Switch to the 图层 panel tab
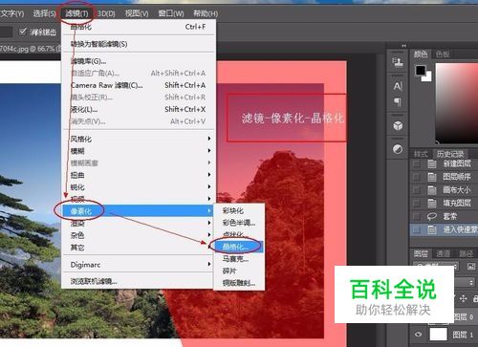The image size is (478, 347). [x=421, y=253]
